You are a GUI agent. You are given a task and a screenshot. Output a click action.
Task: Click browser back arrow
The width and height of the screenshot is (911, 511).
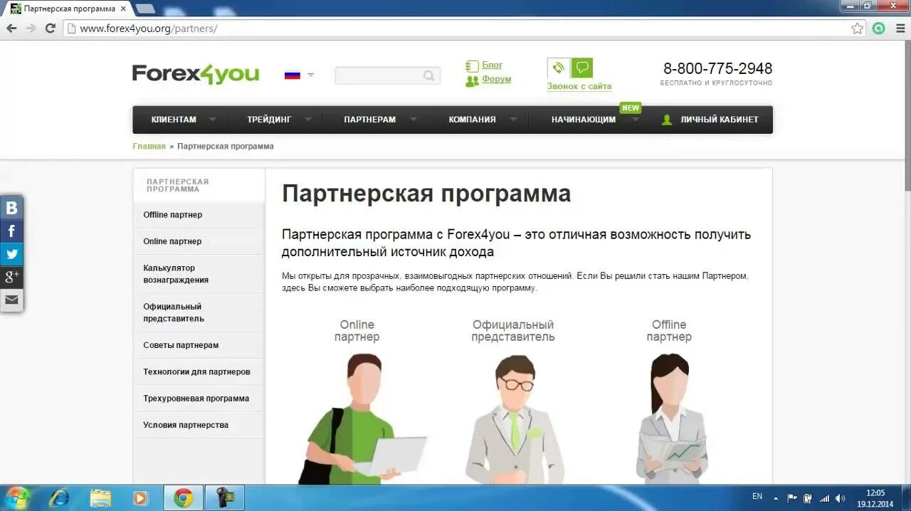point(11,28)
